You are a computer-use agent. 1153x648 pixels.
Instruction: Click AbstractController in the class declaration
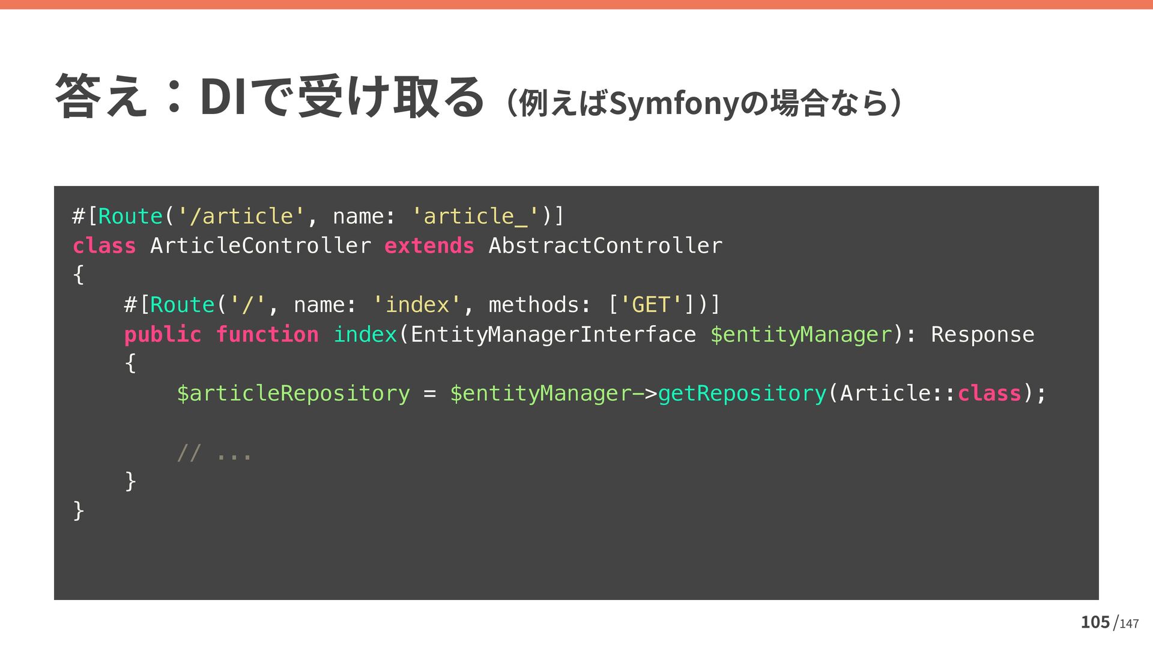point(605,245)
